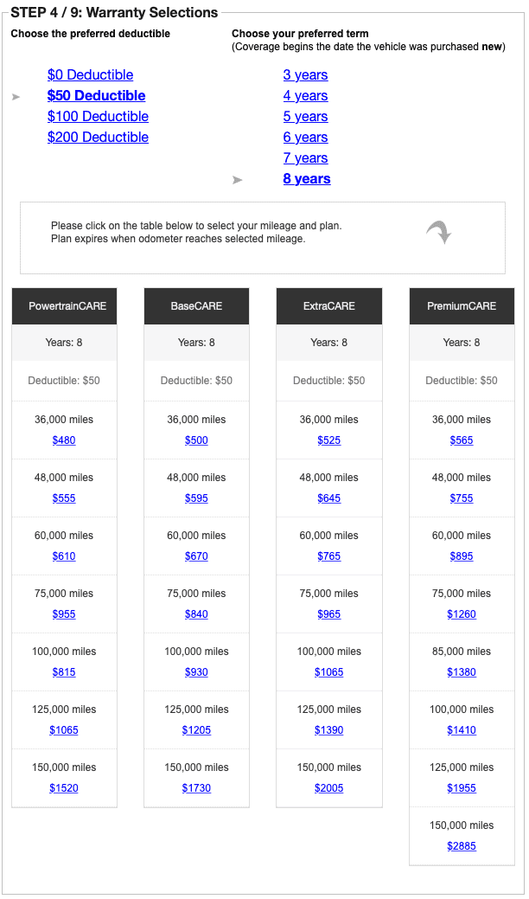Click the ExtraCARE plan header
This screenshot has width=529, height=899.
click(x=329, y=306)
